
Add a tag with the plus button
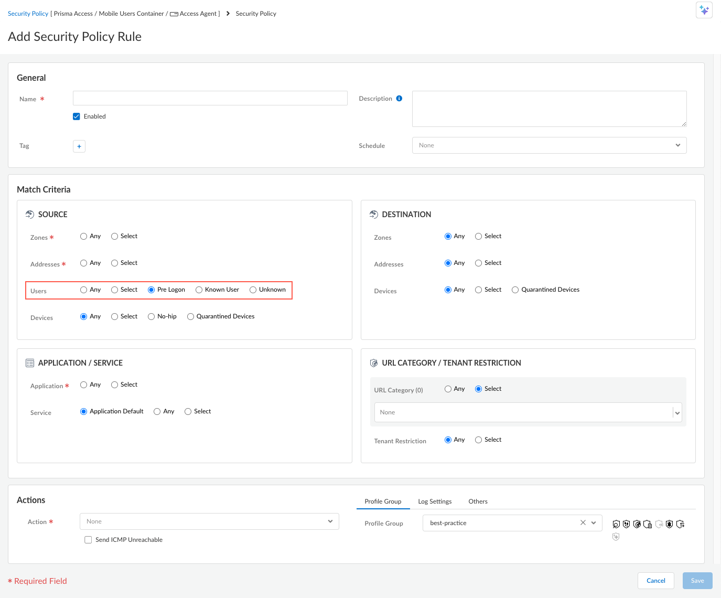click(x=79, y=146)
